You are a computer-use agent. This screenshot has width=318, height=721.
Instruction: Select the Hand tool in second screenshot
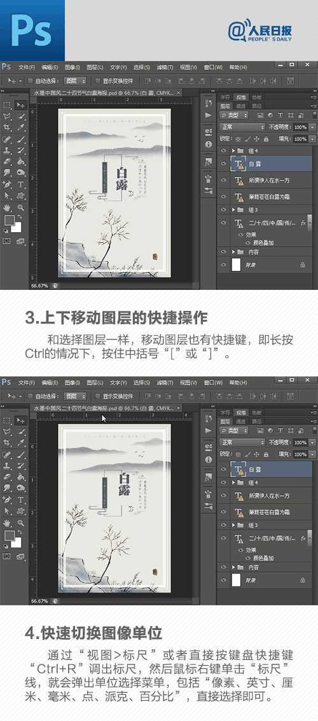click(x=8, y=523)
